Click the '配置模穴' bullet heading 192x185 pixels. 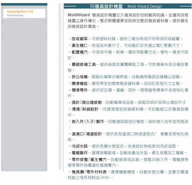[x=79, y=52]
